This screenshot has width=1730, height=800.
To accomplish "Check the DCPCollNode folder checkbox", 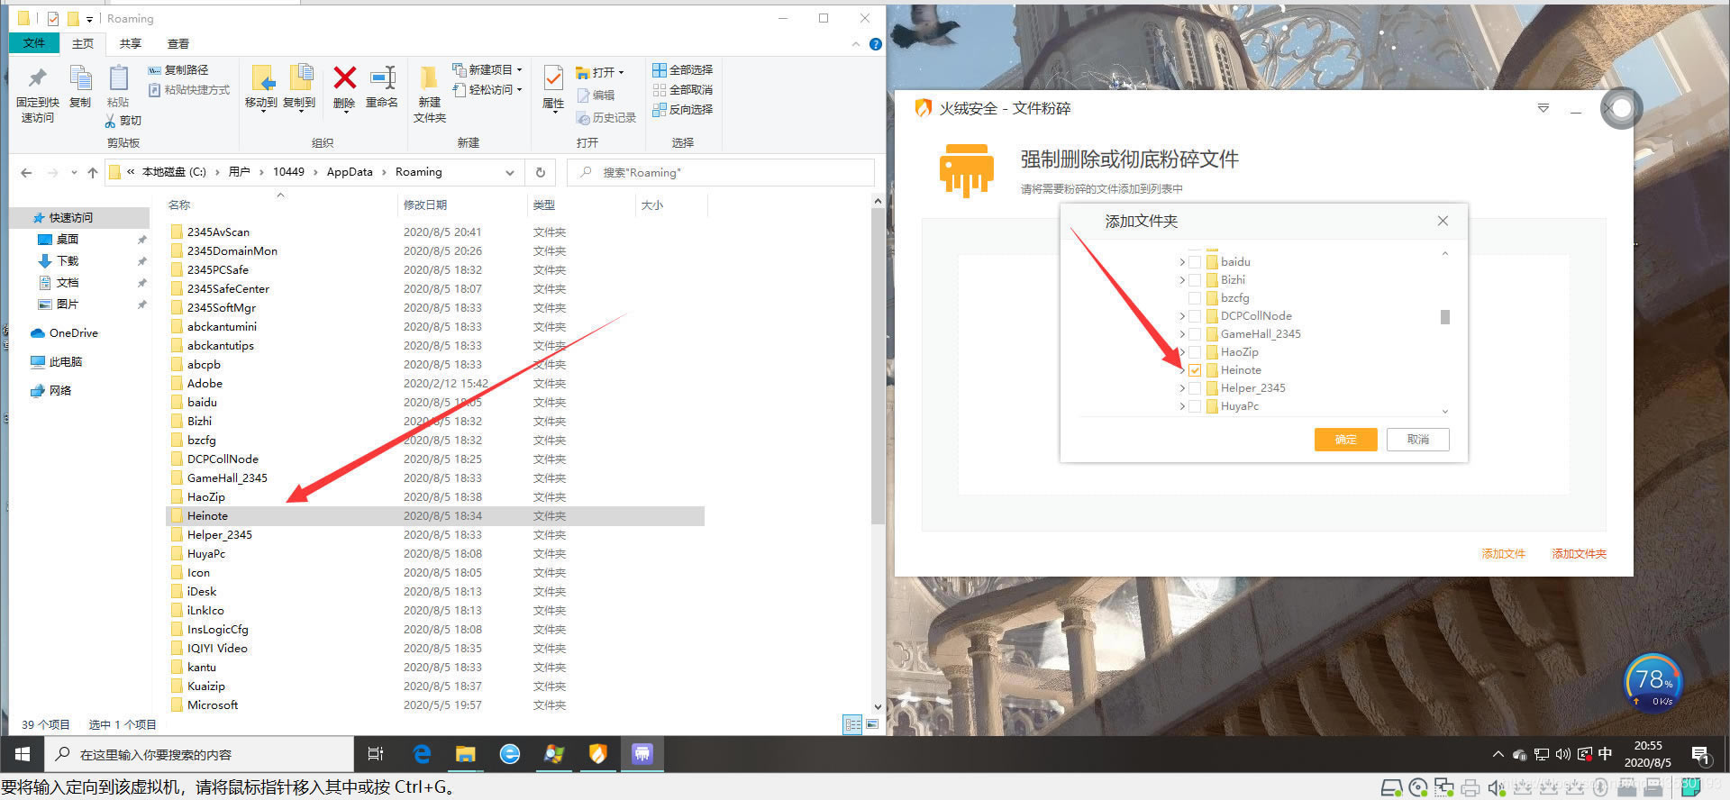I will point(1195,316).
